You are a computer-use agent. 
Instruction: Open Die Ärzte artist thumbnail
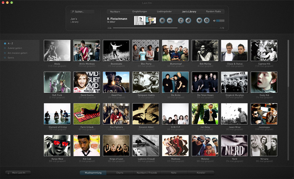pos(175,82)
